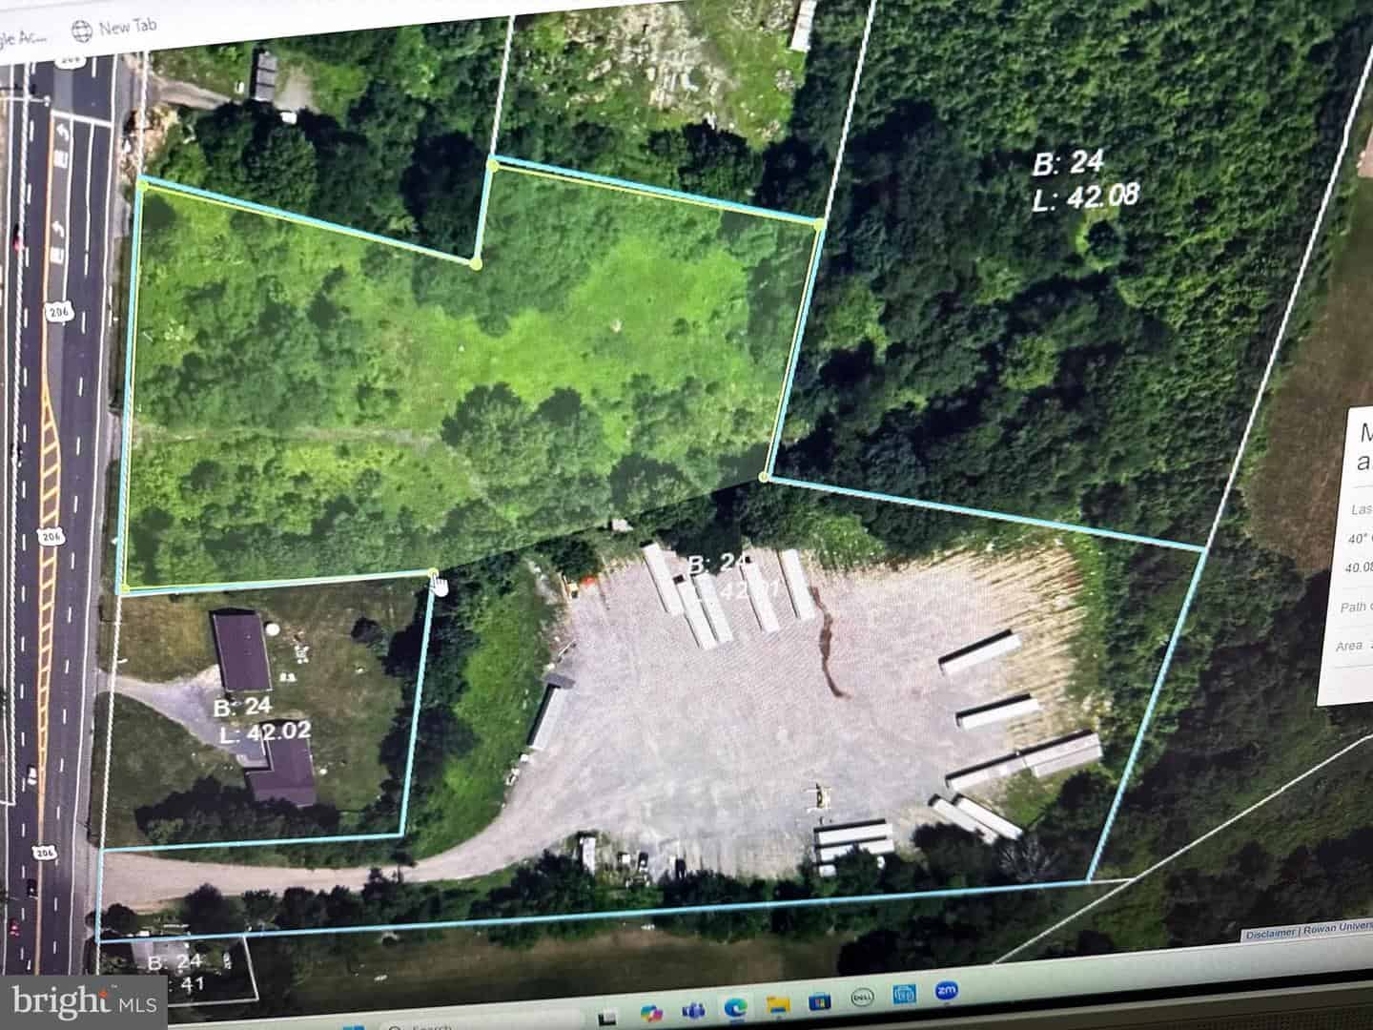Open File Explorer from the taskbar
The height and width of the screenshot is (1030, 1373).
pyautogui.click(x=778, y=1005)
